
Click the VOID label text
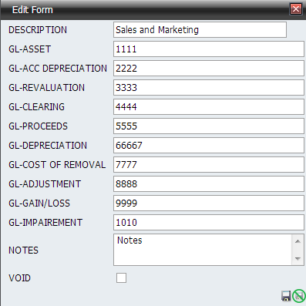pos(19,278)
